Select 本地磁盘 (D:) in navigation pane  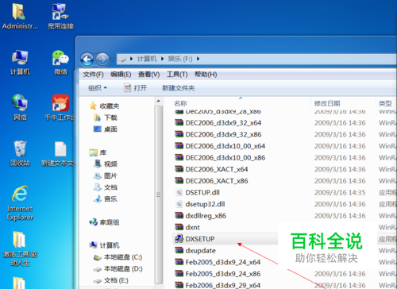[x=118, y=268]
